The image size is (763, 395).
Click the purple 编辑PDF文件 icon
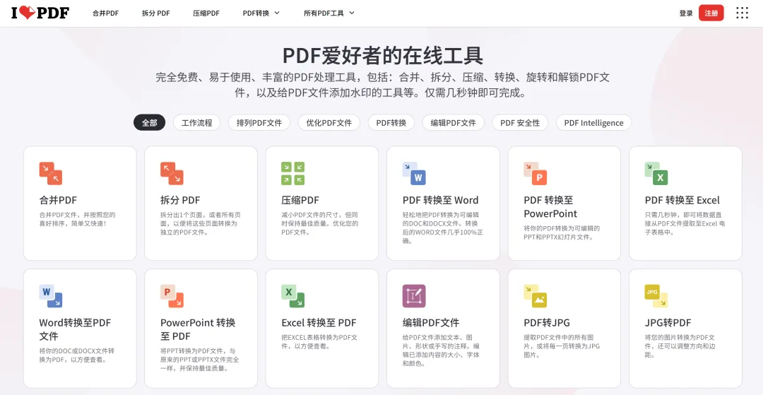click(x=414, y=296)
